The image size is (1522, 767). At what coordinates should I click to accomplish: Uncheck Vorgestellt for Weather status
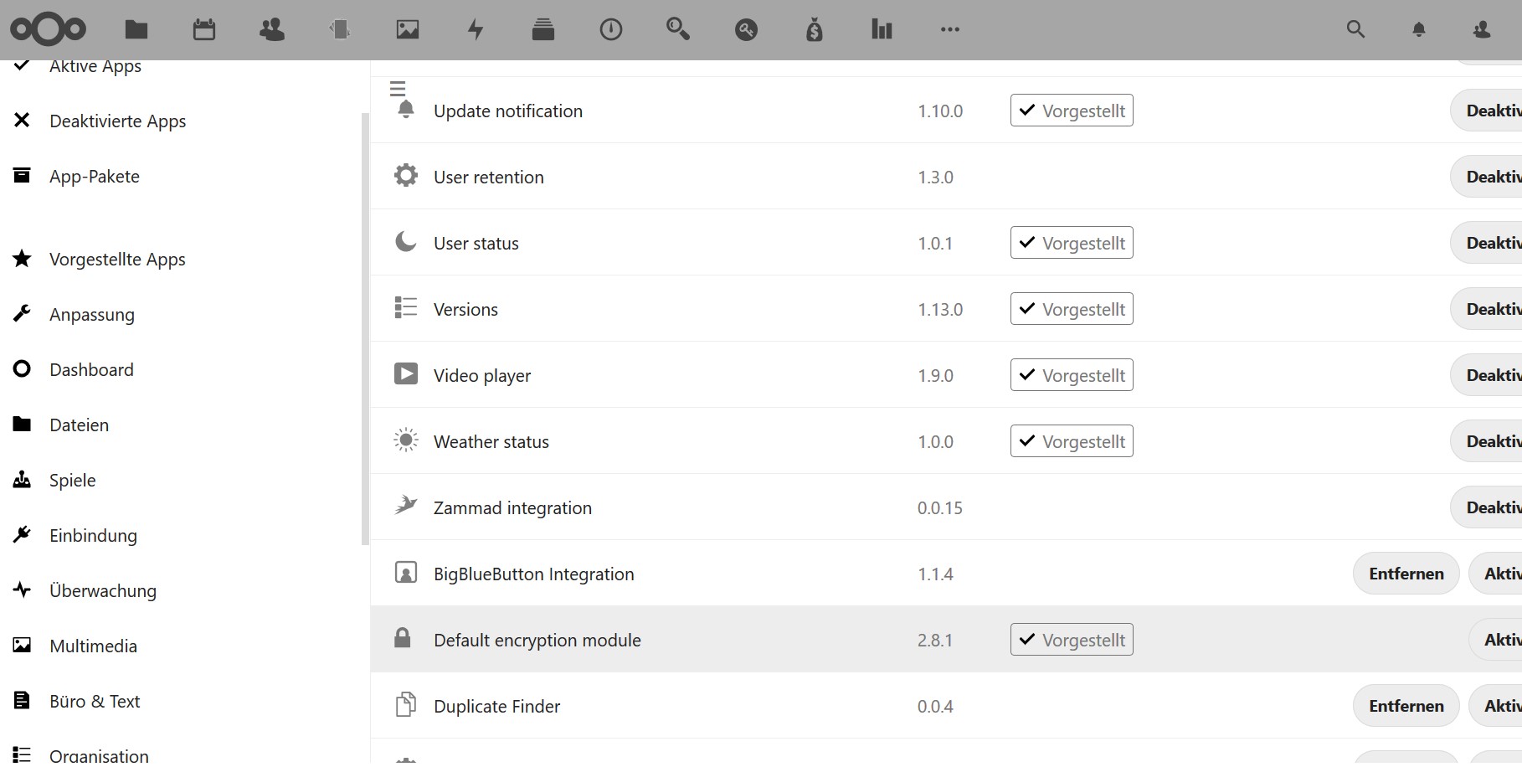click(1071, 440)
